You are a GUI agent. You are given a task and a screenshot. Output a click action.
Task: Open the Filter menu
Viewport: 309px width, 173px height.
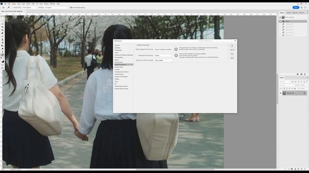click(x=33, y=4)
